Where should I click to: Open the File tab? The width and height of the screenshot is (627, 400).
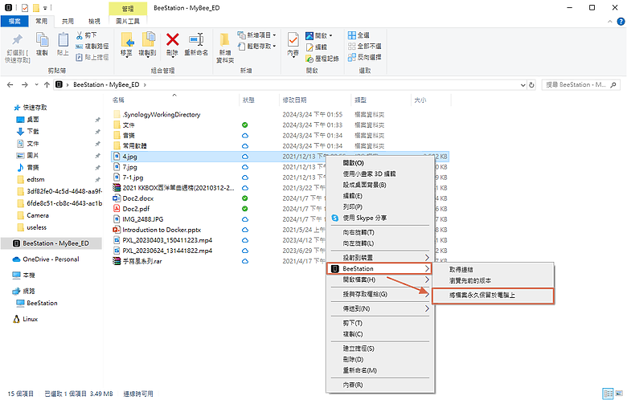coord(14,21)
